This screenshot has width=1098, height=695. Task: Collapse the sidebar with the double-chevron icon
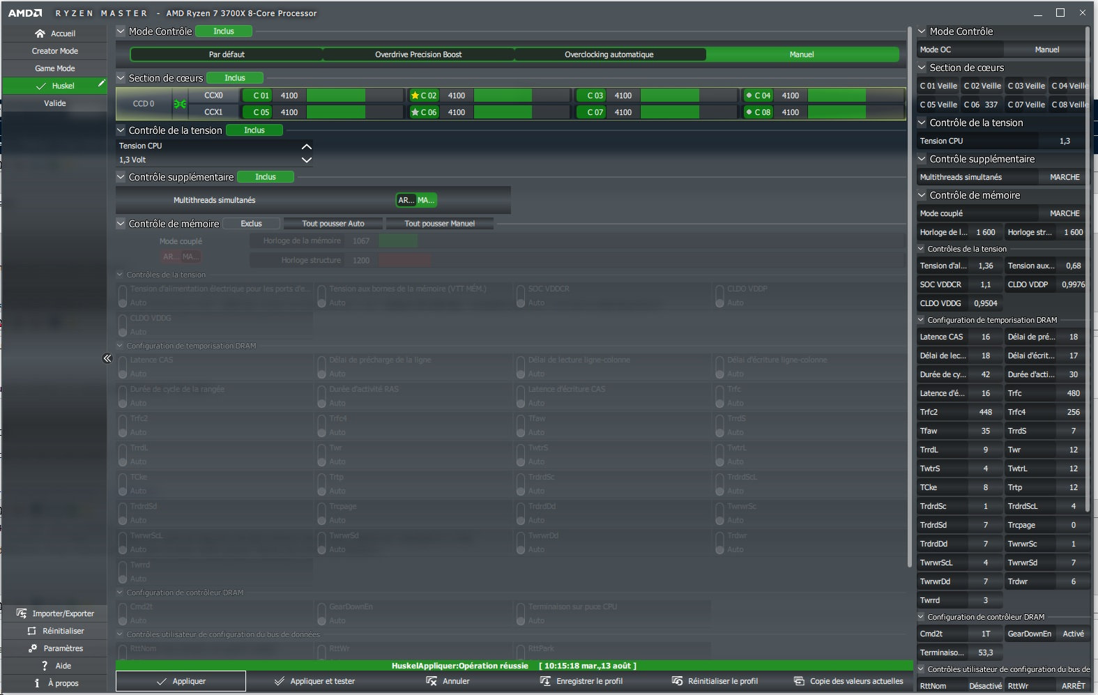107,358
